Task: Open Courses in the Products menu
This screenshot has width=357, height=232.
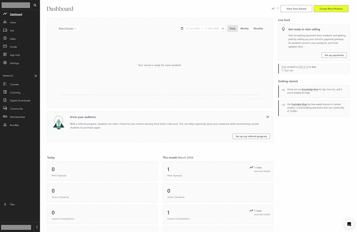Action: tap(14, 84)
